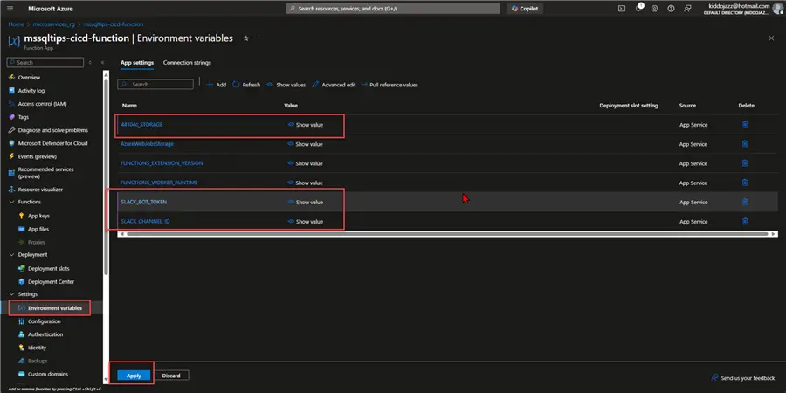Add a new app setting
This screenshot has height=393, width=786.
coord(217,85)
